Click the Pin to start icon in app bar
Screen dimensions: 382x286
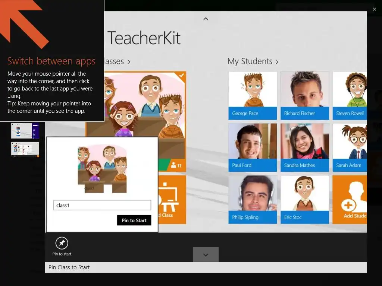click(62, 243)
